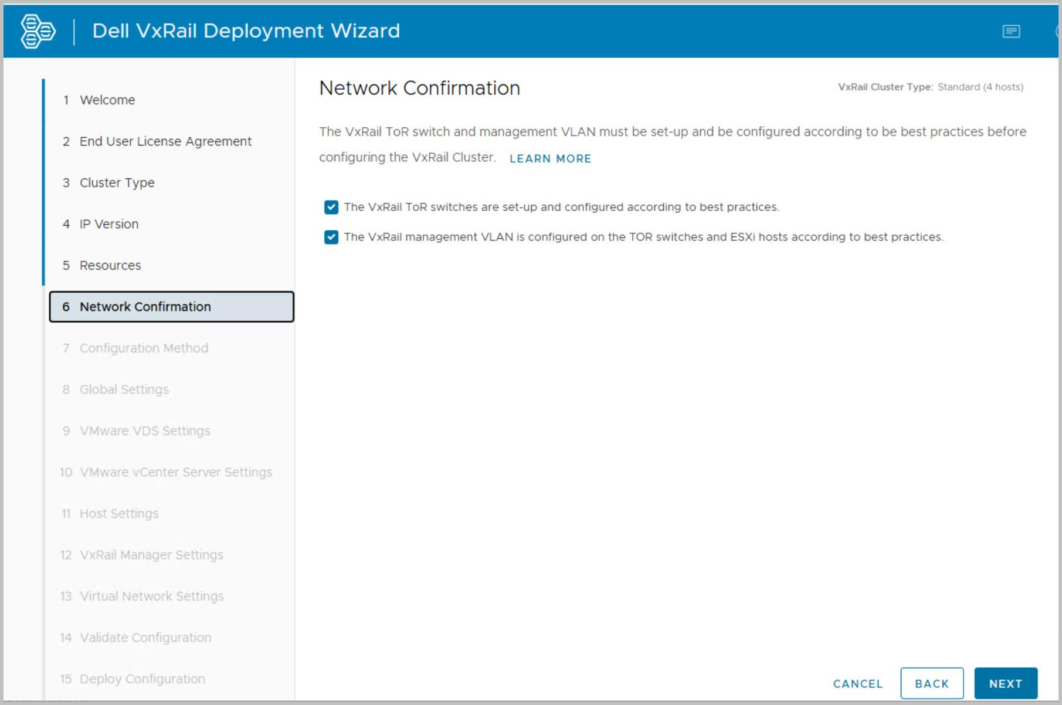Go to Validate Configuration step
This screenshot has height=705, width=1062.
tap(145, 638)
